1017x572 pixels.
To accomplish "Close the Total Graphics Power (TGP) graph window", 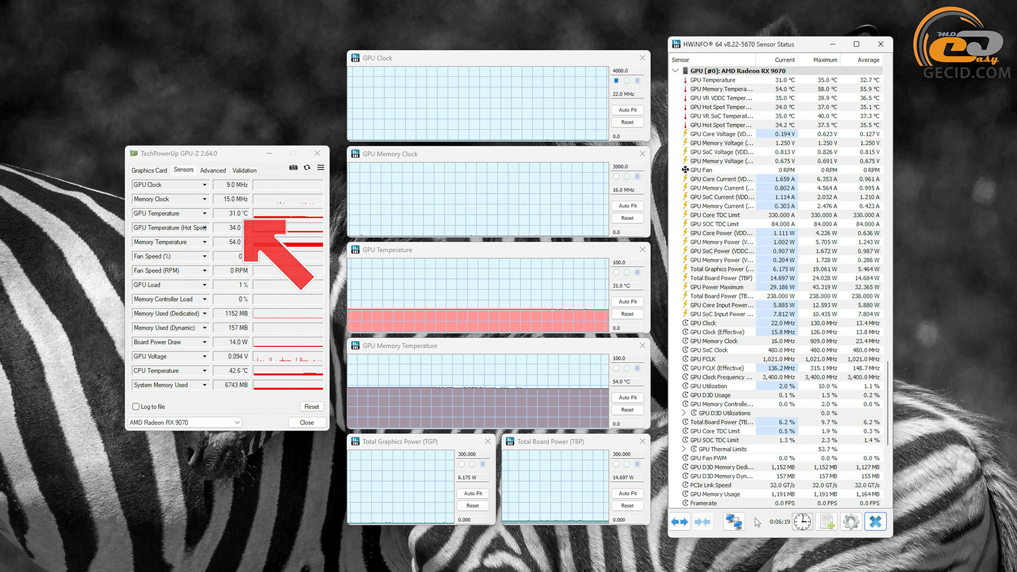I will (488, 441).
